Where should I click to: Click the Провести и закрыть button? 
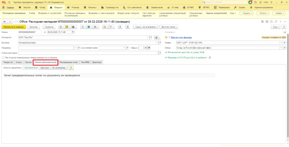(13, 27)
